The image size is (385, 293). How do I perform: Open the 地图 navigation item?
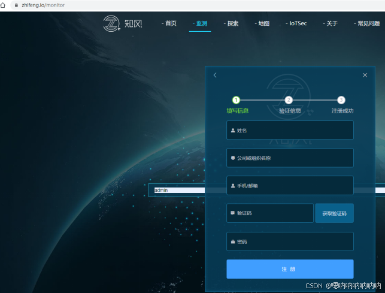click(262, 23)
